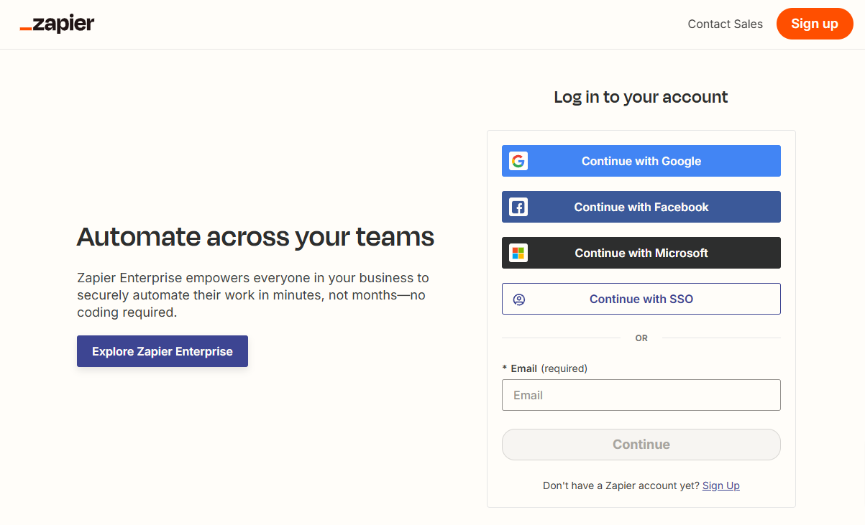Click the Microsoft logo icon
This screenshot has width=865, height=525.
(x=518, y=253)
